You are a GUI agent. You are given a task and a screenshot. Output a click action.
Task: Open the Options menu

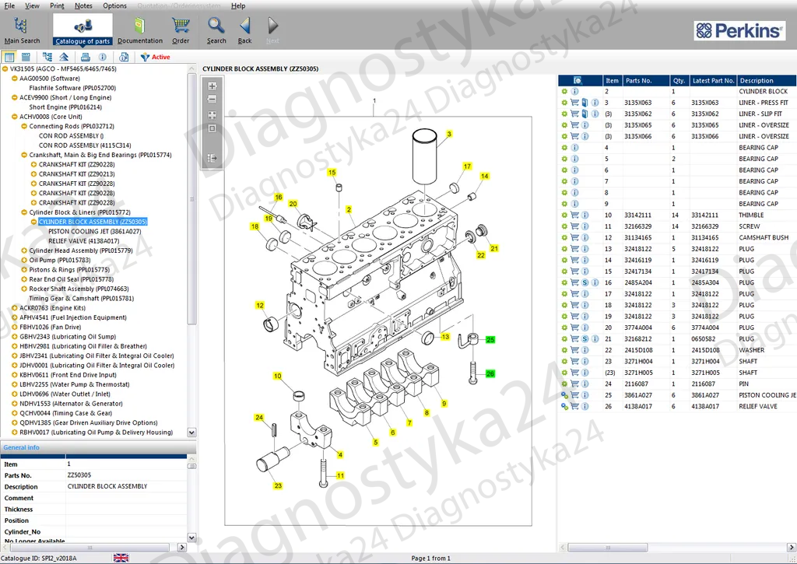click(x=114, y=5)
